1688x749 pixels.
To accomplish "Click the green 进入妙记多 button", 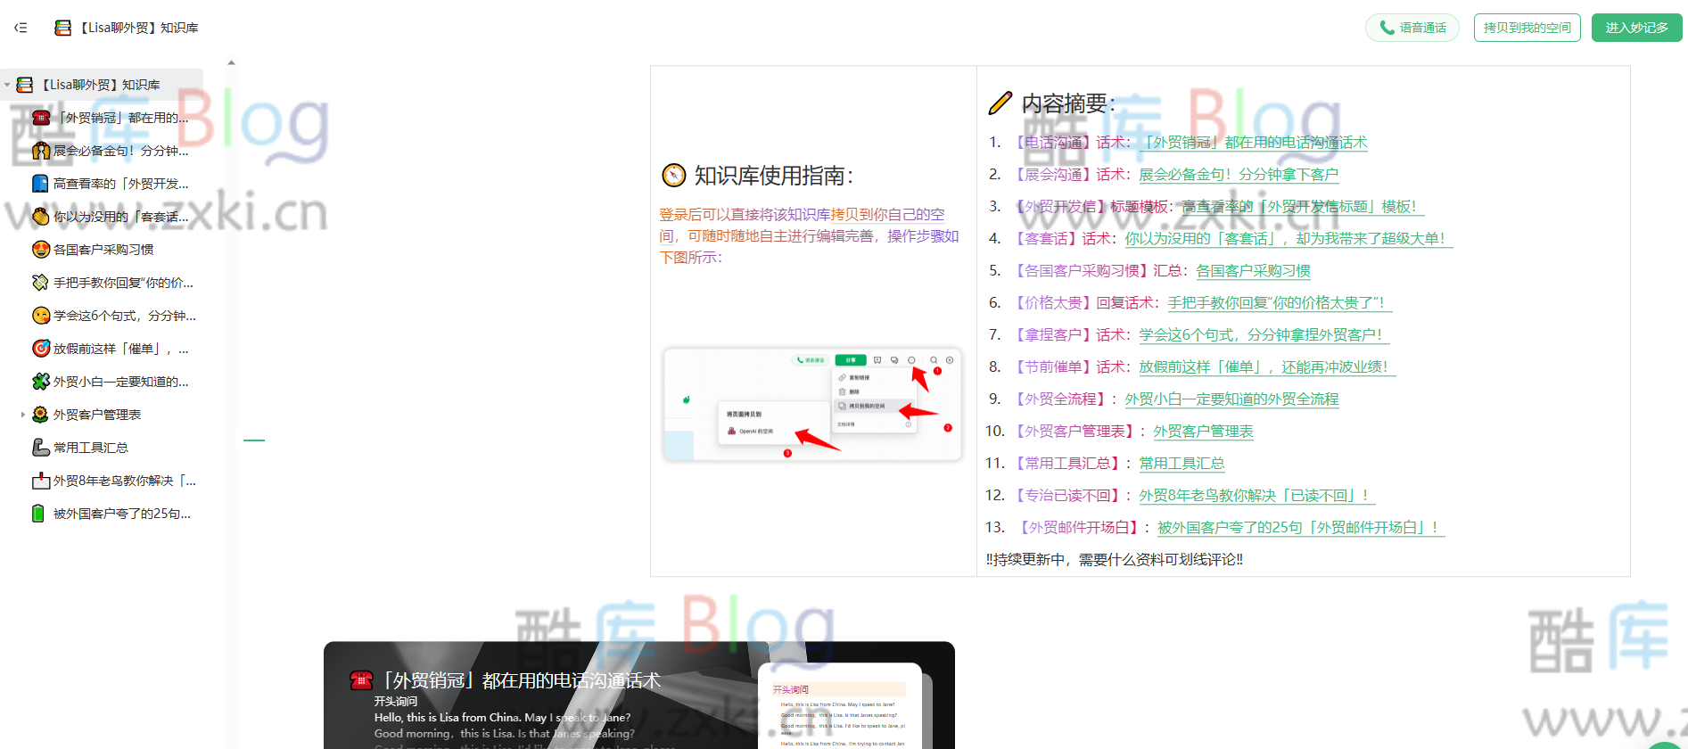I will pos(1636,28).
